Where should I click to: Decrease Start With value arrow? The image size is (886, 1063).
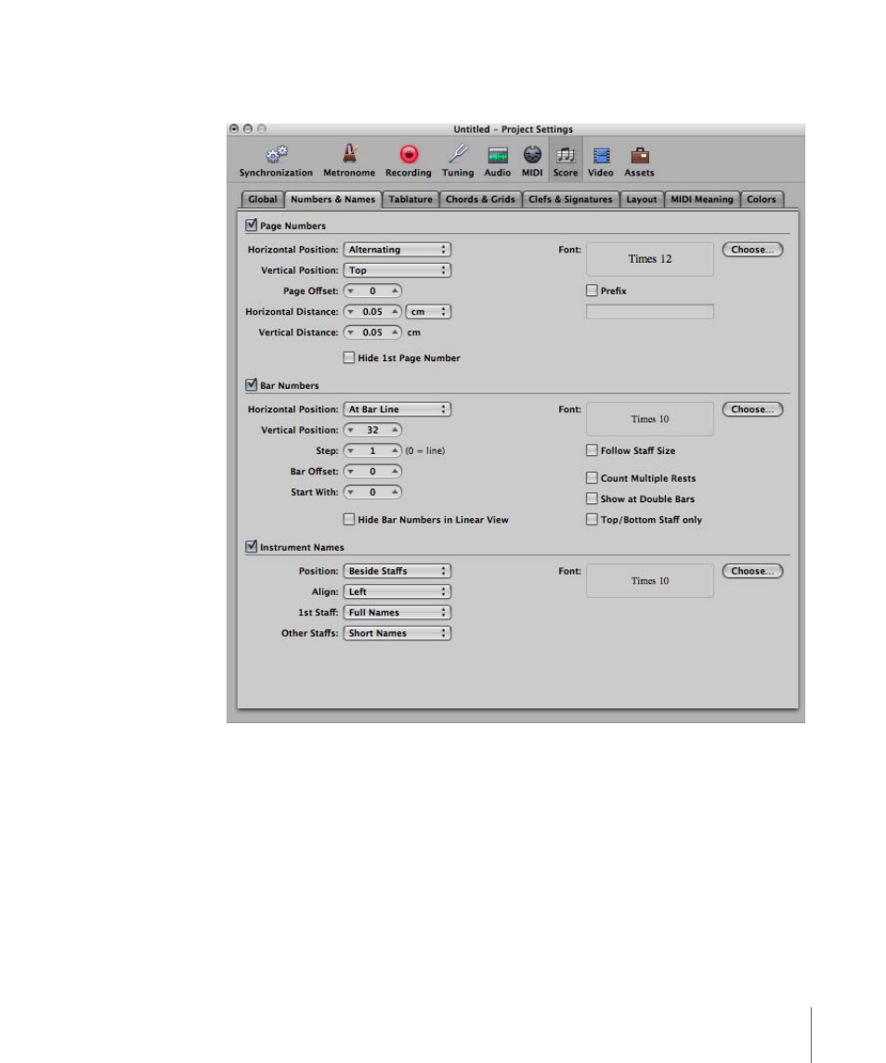point(351,492)
